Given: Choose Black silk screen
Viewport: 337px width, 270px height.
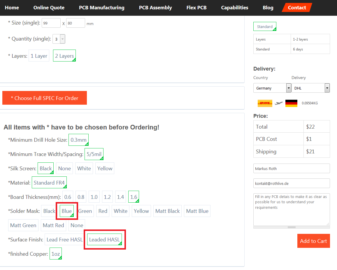Looking at the screenshot, I should pyautogui.click(x=45, y=168).
